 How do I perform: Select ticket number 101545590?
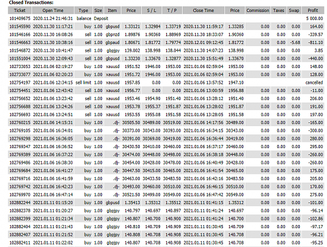(x=20, y=27)
